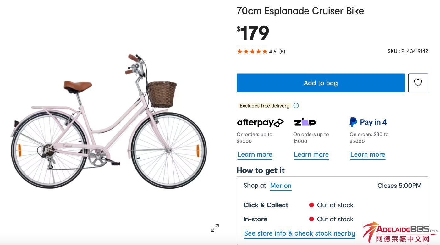Add bike to wishlist with heart icon
Screen dimensions: 440x245
(x=418, y=83)
